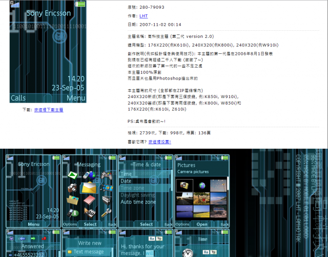Select Auto time zone entry
Screen dimensions: 328x257
click(145, 202)
